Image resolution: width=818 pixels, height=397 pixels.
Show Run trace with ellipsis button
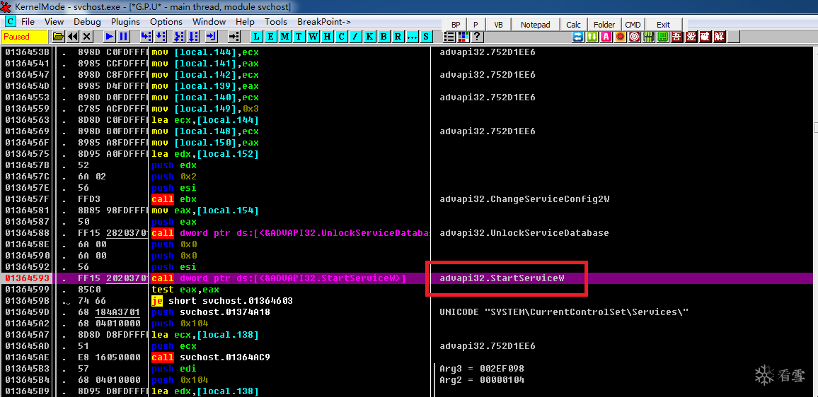412,37
